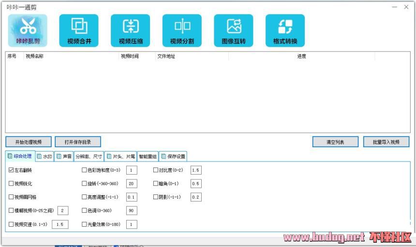
Task: Click the 批量导入视频 button
Action: click(x=386, y=142)
